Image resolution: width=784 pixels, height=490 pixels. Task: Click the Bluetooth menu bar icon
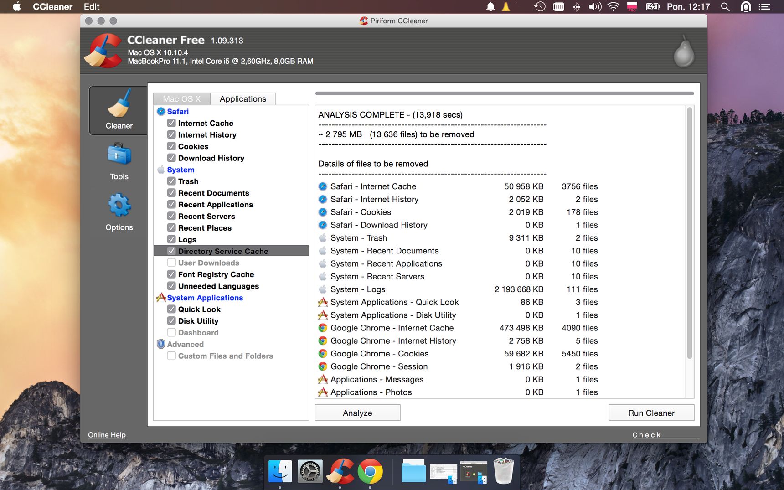click(577, 7)
